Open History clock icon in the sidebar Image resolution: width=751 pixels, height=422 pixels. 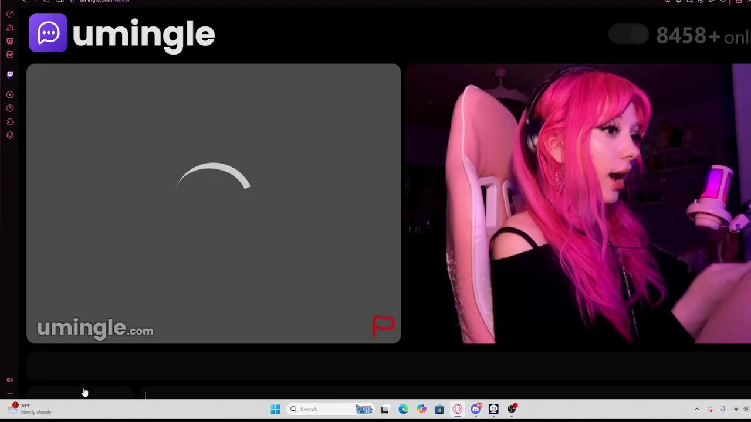(x=10, y=108)
